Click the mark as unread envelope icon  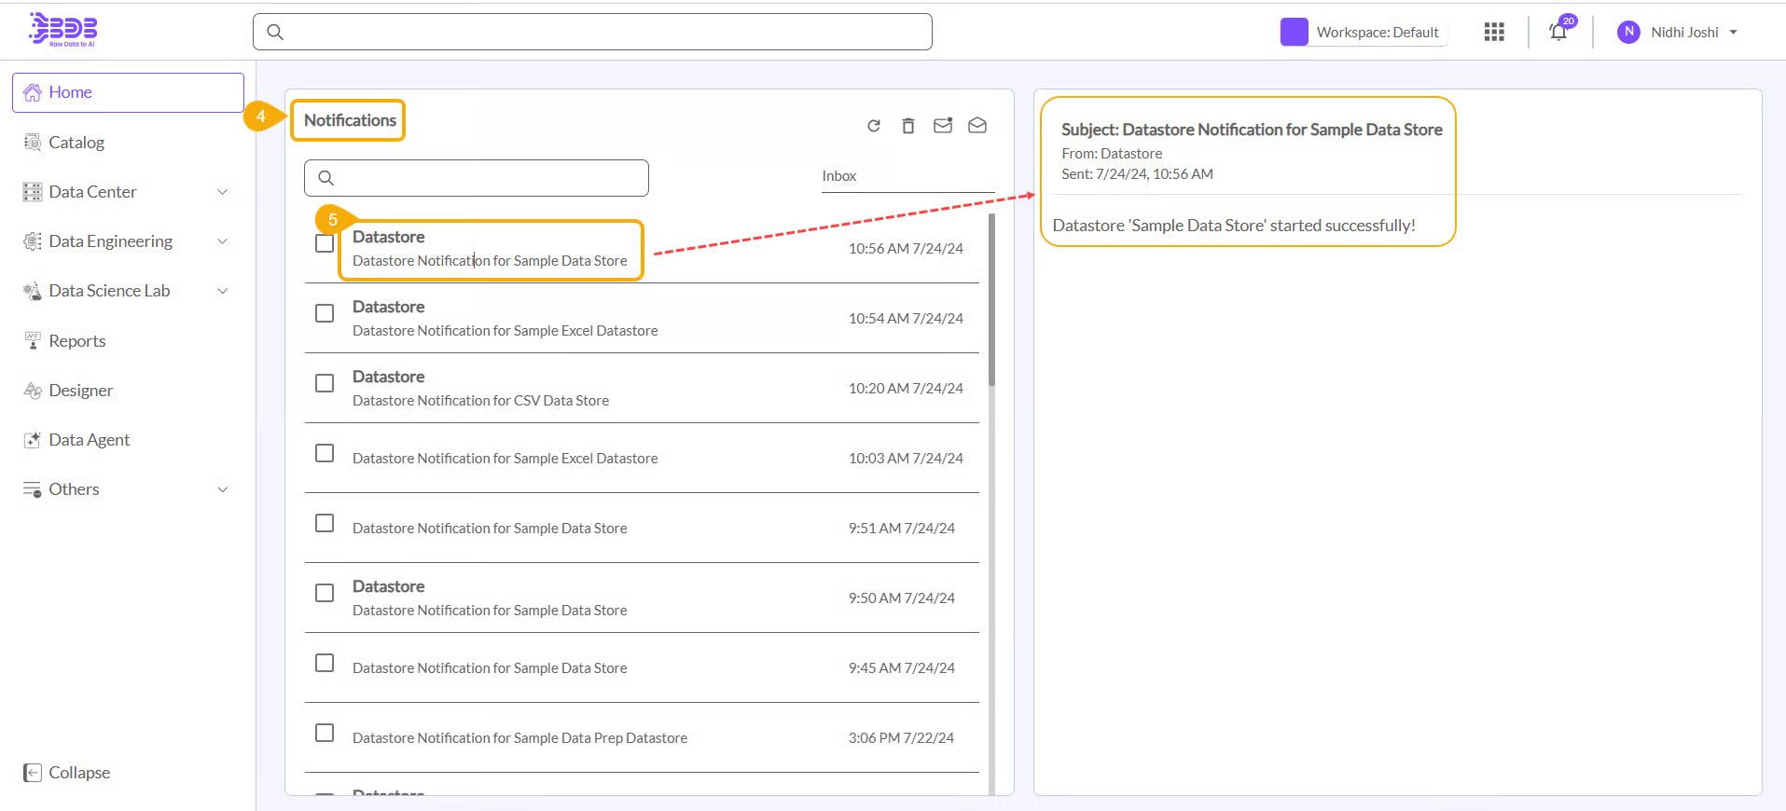pyautogui.click(x=943, y=126)
